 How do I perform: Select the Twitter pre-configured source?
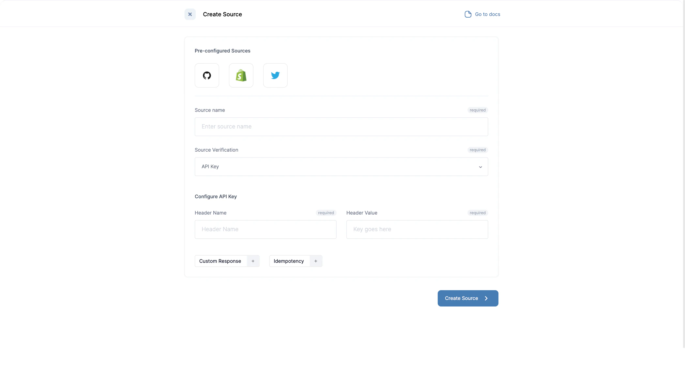[275, 75]
